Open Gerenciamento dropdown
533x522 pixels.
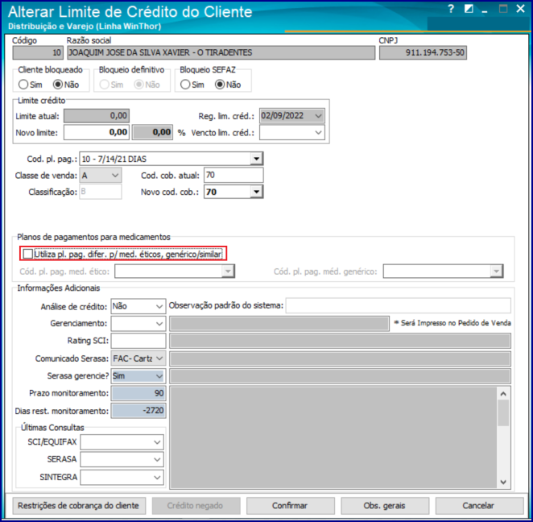pos(159,323)
